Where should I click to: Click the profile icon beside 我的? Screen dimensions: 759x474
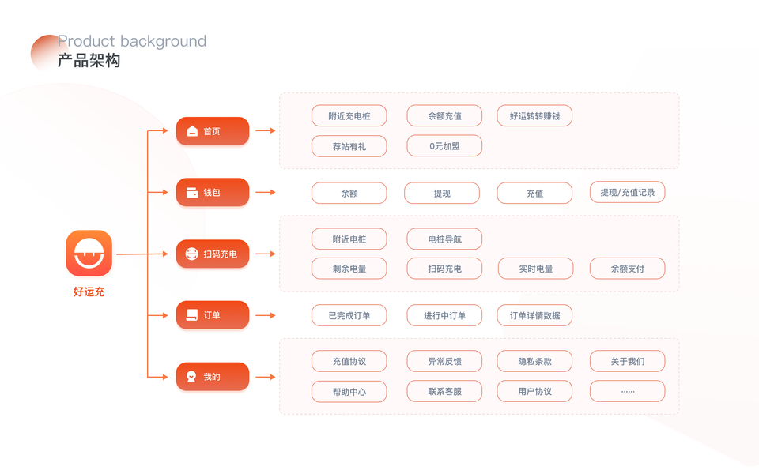point(191,377)
